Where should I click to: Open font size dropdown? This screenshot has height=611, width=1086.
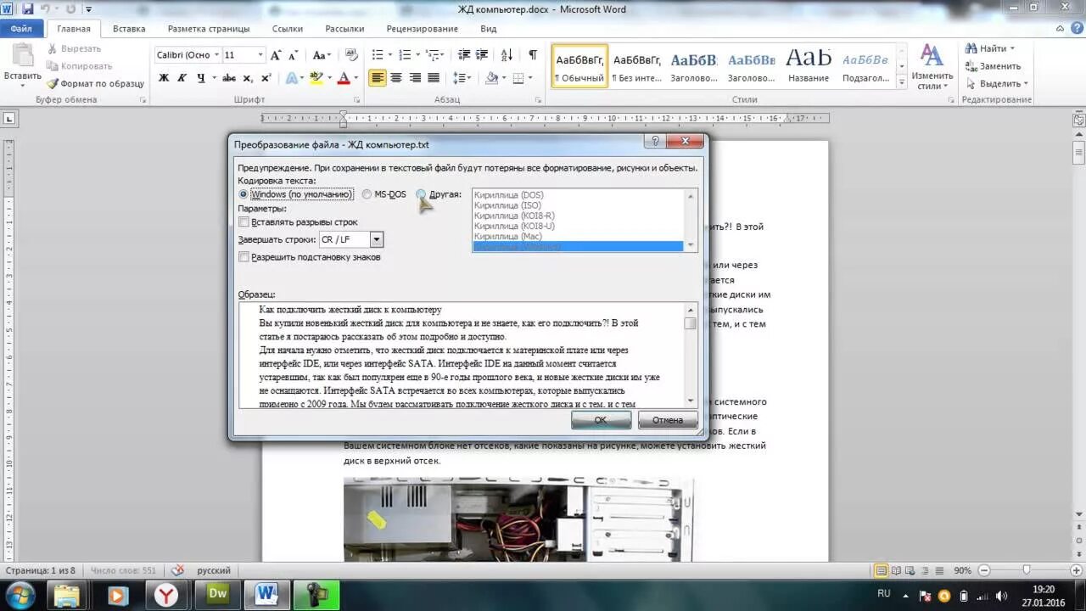pos(260,55)
